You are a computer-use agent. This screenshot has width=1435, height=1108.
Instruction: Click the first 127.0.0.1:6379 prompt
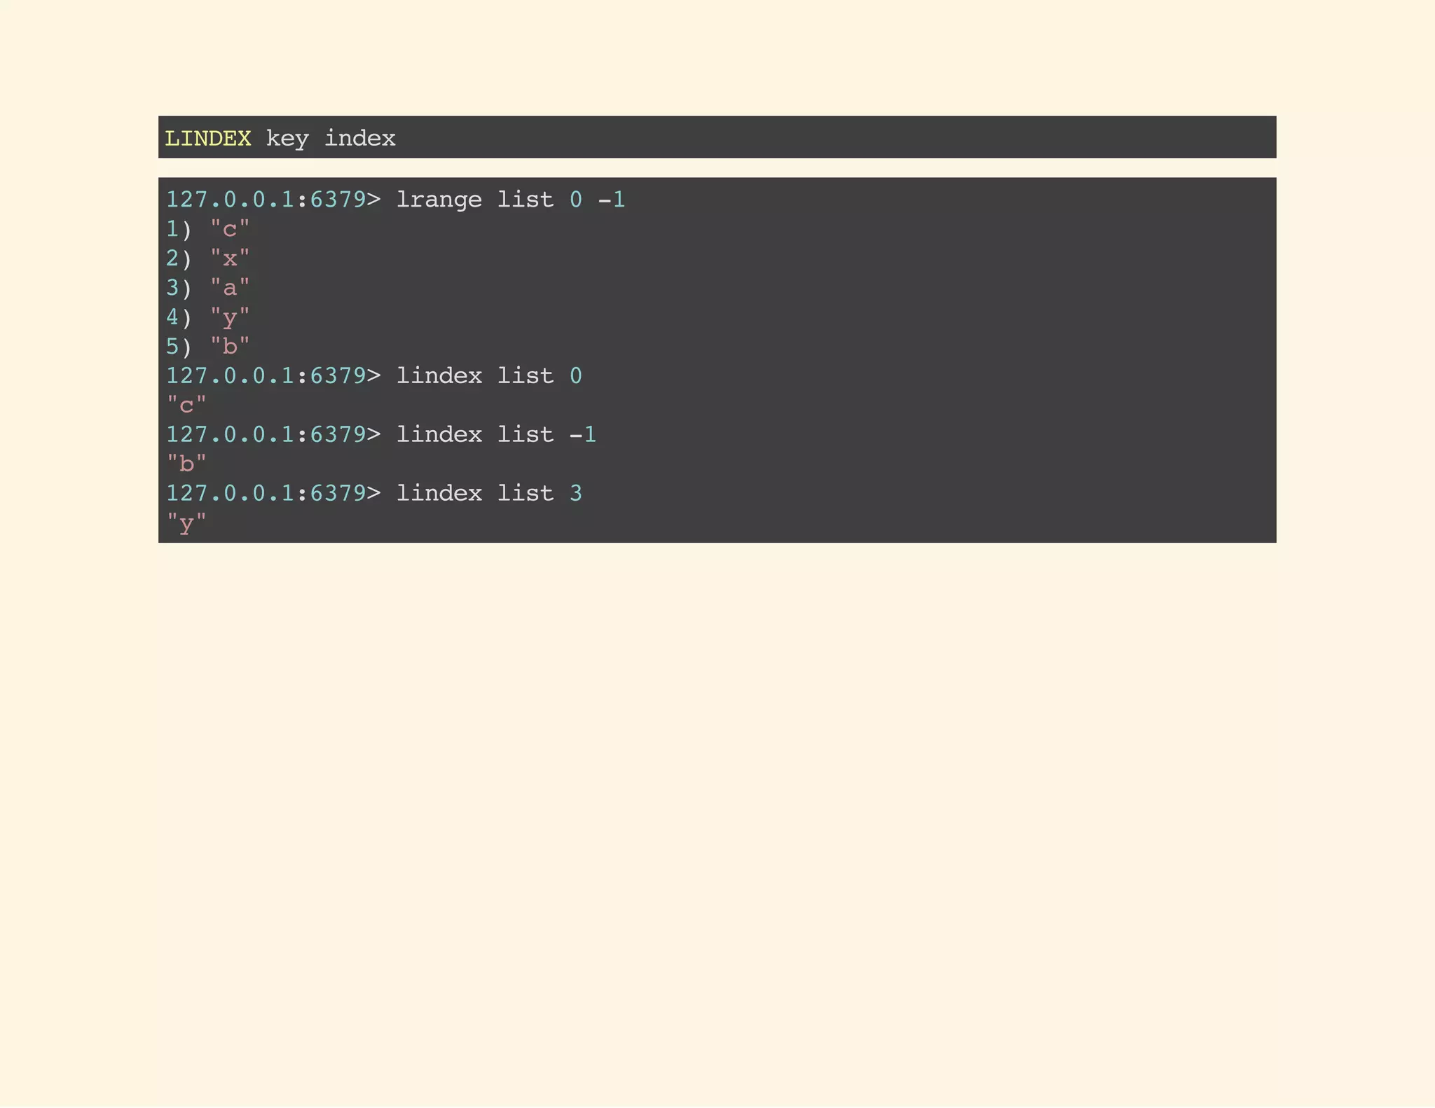(272, 200)
